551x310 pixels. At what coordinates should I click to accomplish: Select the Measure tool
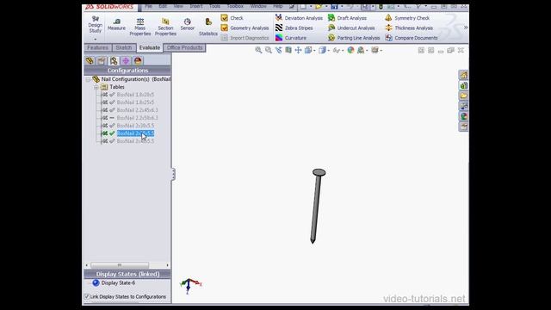[116, 25]
